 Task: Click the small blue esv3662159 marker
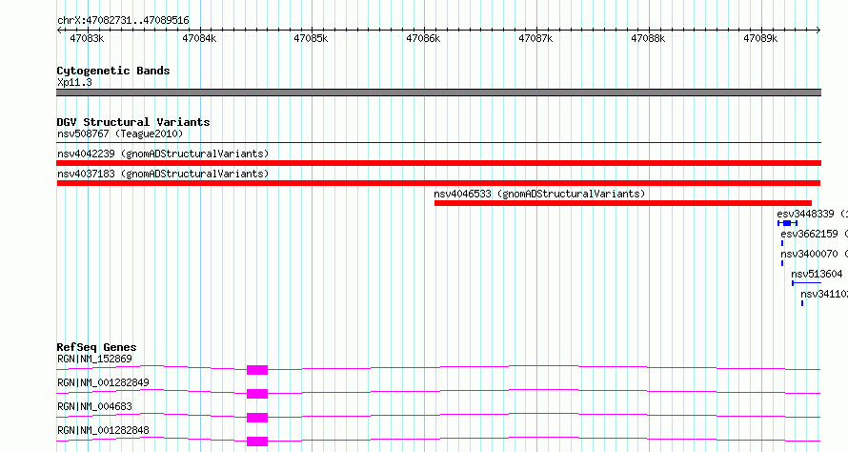[x=782, y=243]
